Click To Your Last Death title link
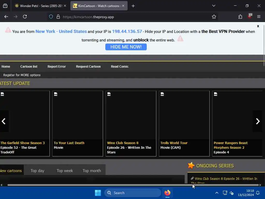This screenshot has height=199, width=265. [69, 143]
